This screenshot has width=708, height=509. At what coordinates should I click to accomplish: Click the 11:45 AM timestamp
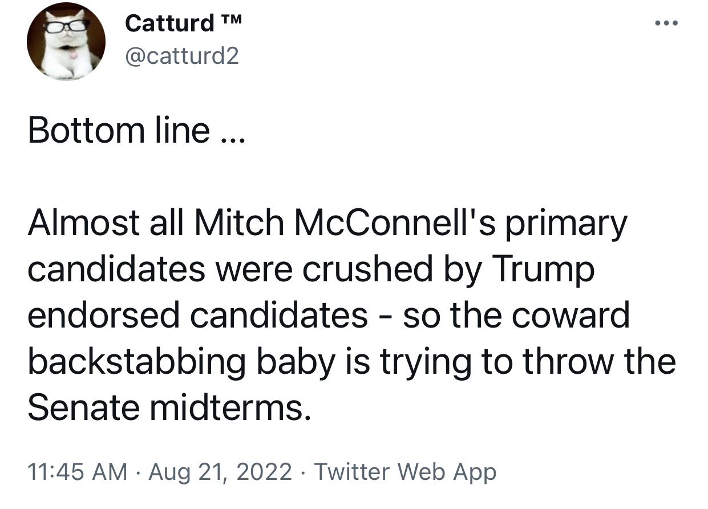click(78, 472)
